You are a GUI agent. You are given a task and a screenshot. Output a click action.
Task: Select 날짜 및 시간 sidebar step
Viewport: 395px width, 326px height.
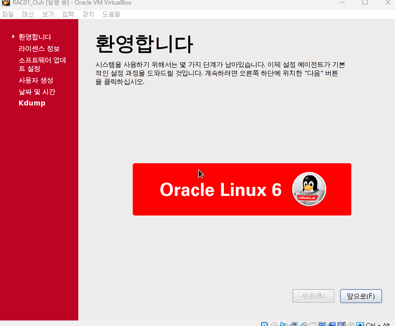(37, 92)
